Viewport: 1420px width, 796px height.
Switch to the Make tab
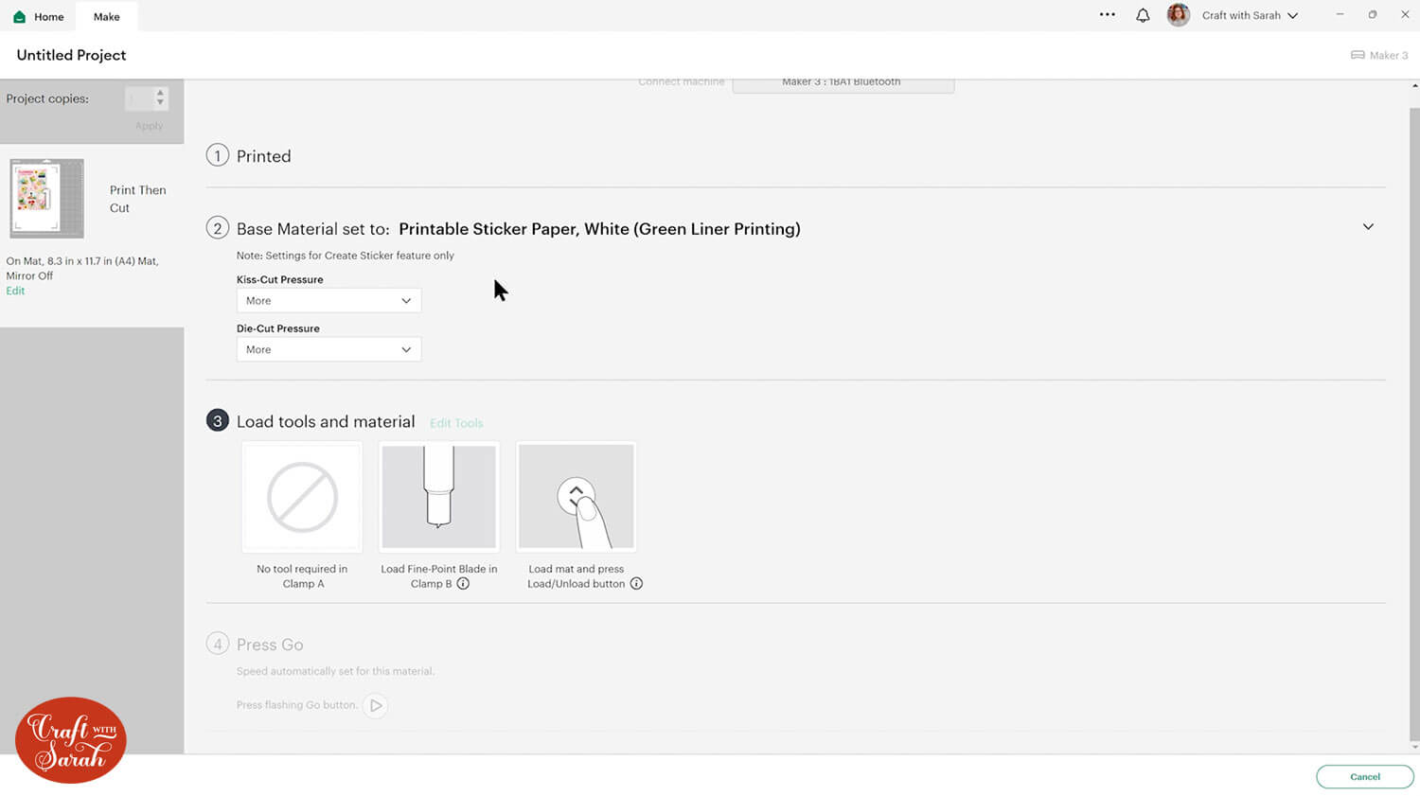tap(106, 16)
